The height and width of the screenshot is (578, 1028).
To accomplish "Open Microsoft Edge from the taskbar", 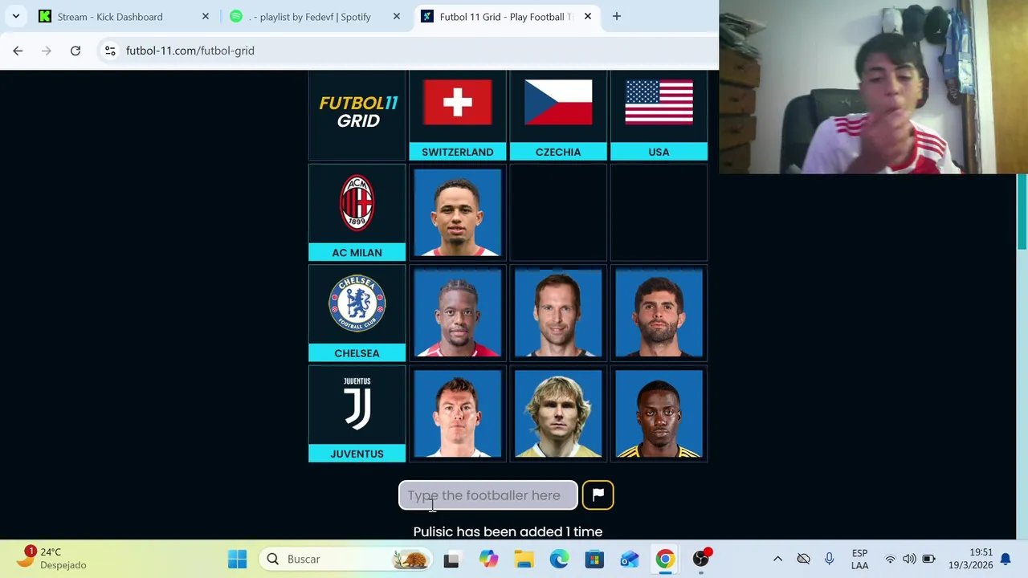I will (559, 559).
